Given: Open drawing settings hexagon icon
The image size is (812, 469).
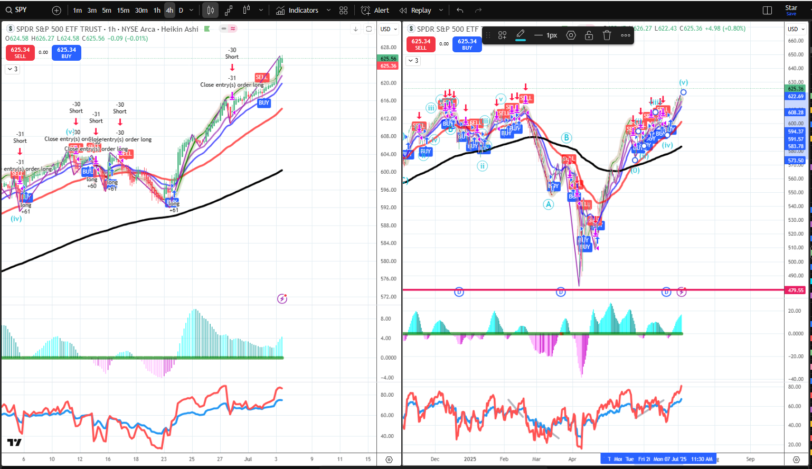Looking at the screenshot, I should (x=571, y=35).
